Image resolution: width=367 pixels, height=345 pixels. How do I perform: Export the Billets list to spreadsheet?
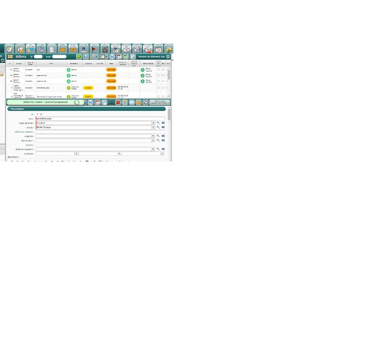(126, 57)
